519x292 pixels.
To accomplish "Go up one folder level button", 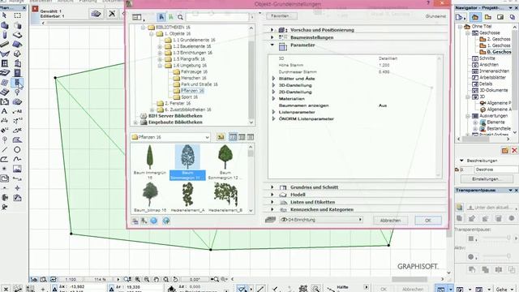I will (221, 137).
